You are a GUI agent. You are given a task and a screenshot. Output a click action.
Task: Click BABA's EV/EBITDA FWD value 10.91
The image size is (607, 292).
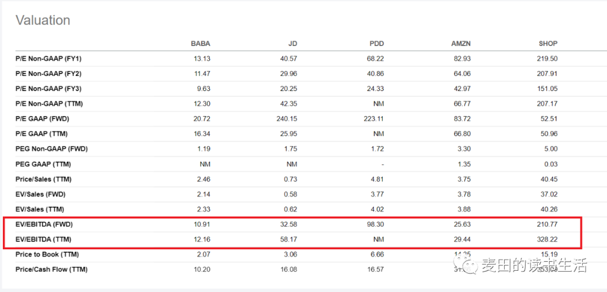(x=202, y=224)
